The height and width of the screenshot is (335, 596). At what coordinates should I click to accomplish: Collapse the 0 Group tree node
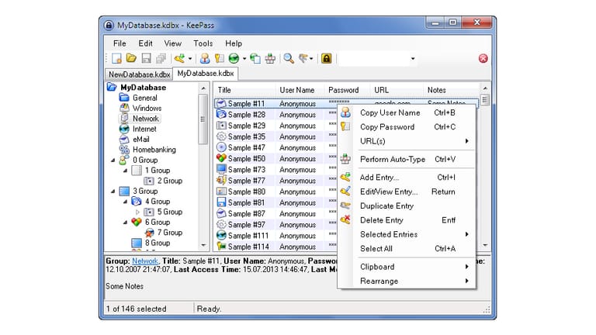click(113, 161)
